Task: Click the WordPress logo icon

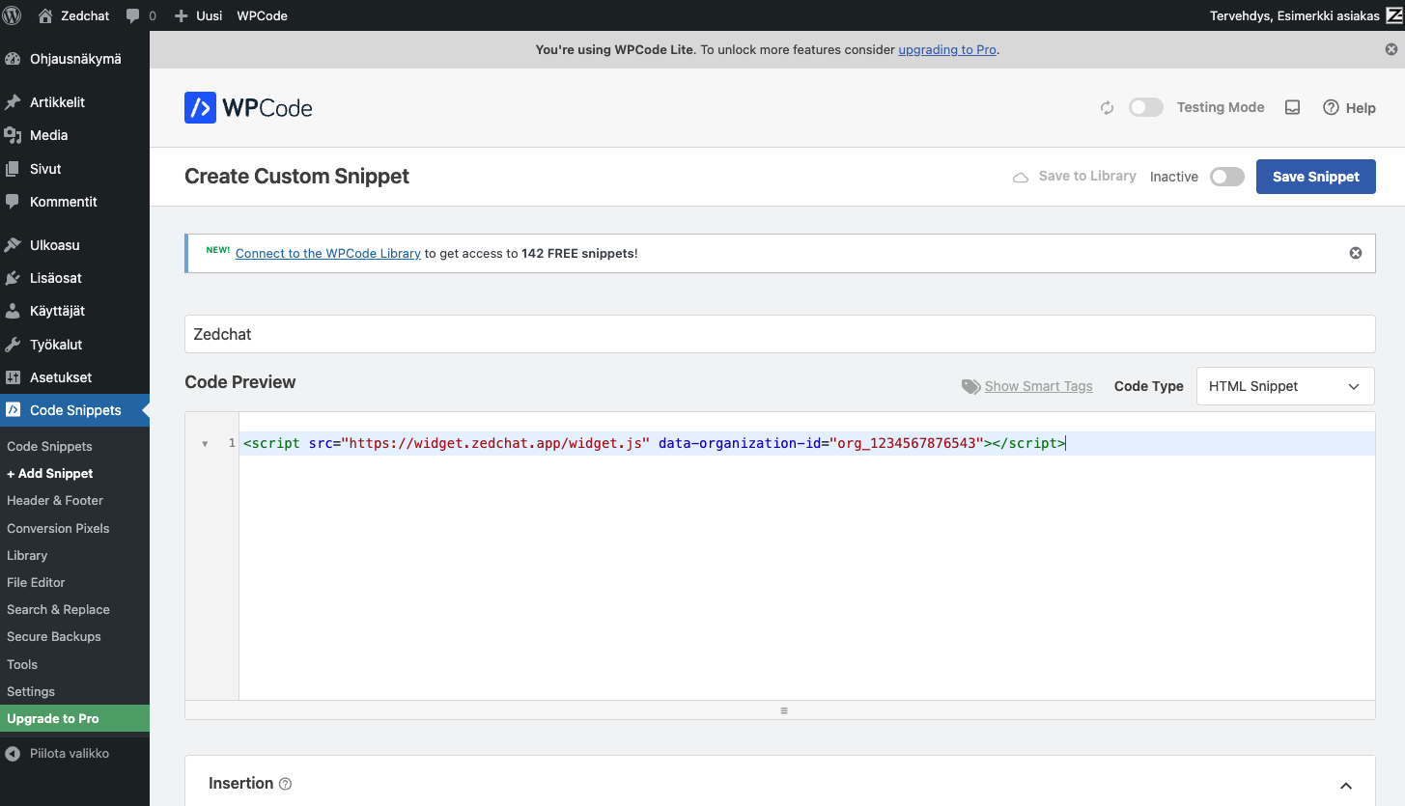Action: click(x=14, y=15)
